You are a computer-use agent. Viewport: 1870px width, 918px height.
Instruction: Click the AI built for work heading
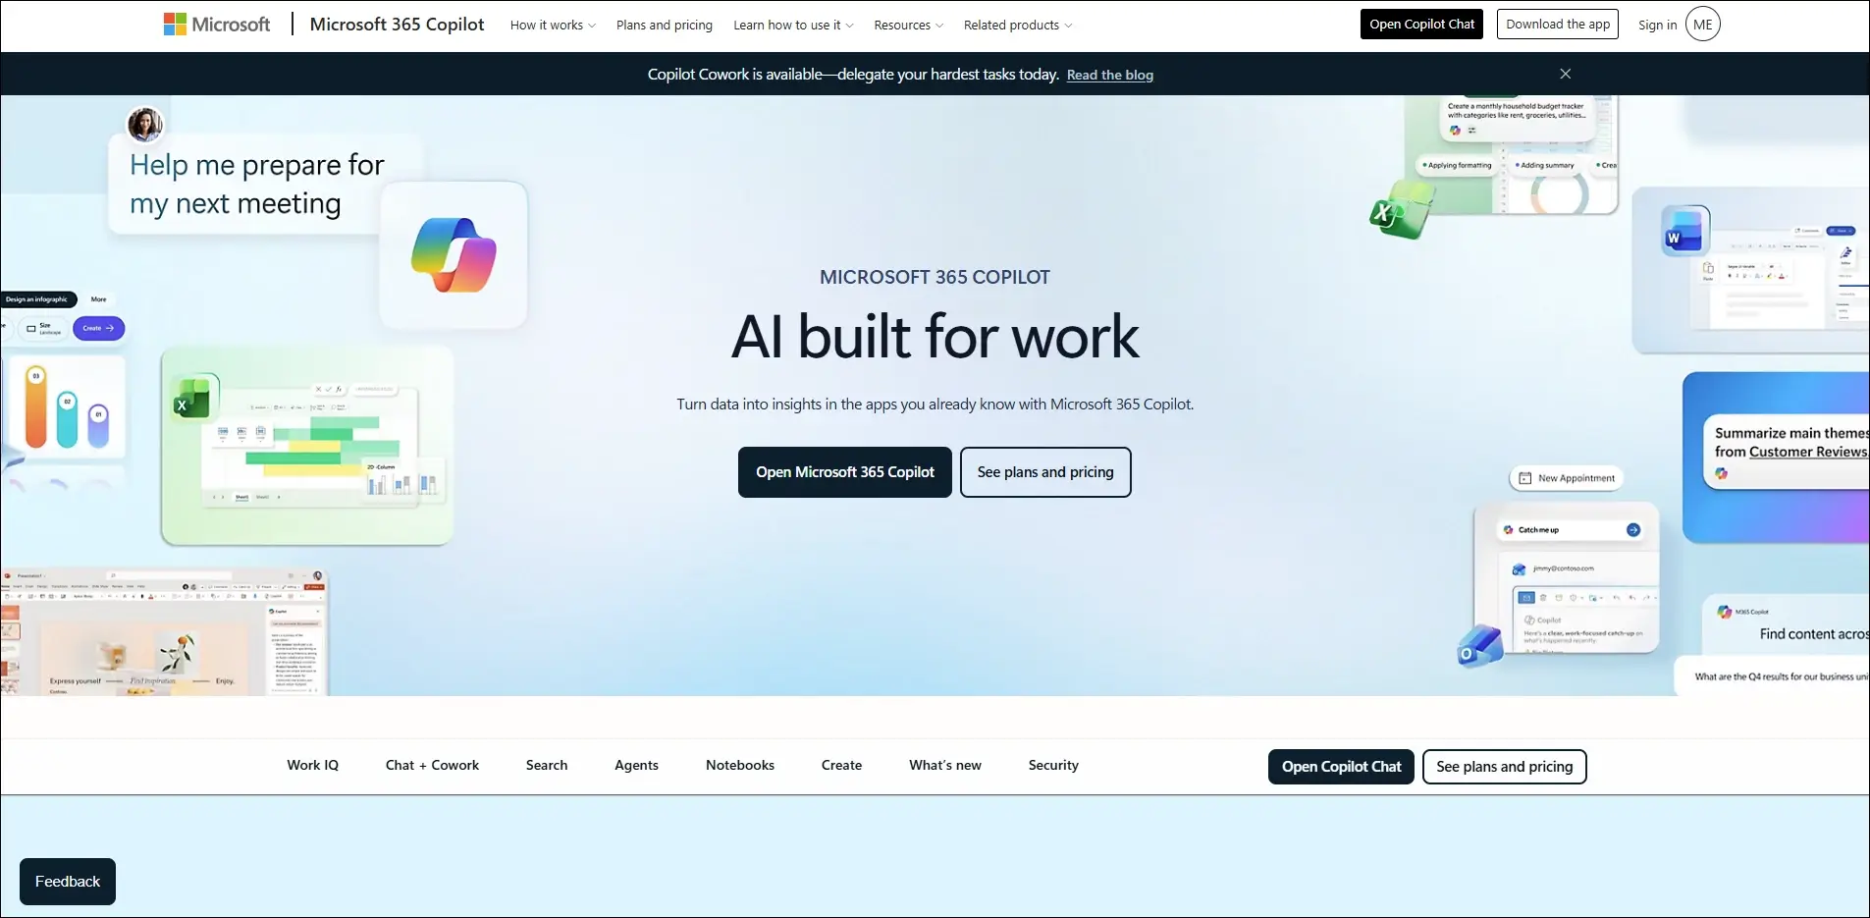pyautogui.click(x=935, y=337)
